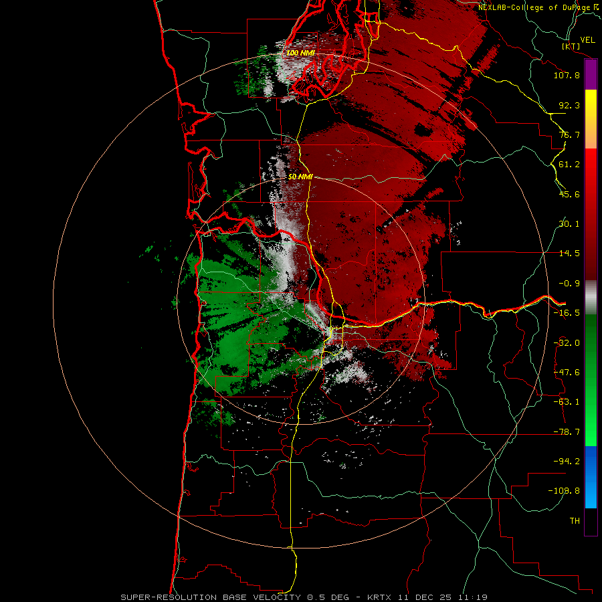The image size is (602, 602).
Task: Click the purple segment of the velocity color bar
Action: pos(591,74)
